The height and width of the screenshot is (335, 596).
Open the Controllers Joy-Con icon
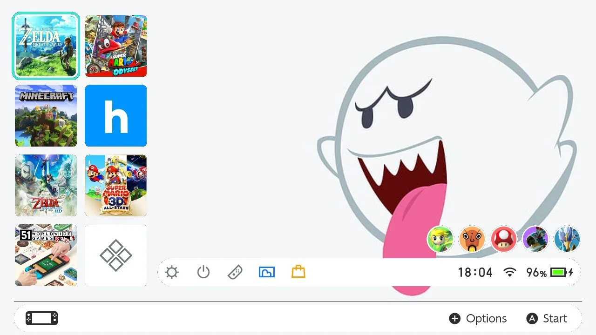[235, 272]
